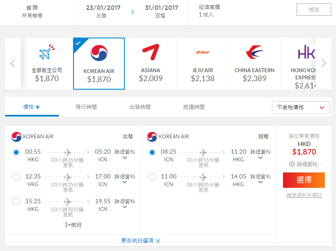Click the orange 選擇 select button

(304, 180)
